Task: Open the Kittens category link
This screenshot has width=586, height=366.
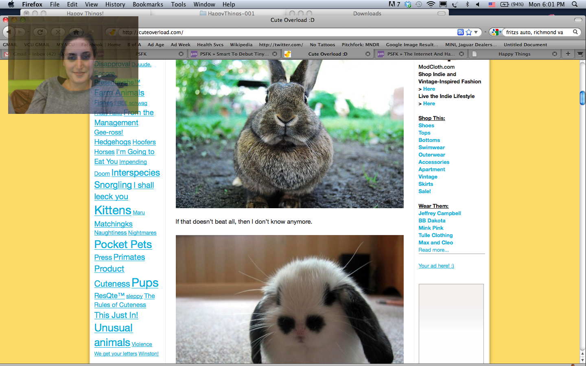Action: pos(113,210)
